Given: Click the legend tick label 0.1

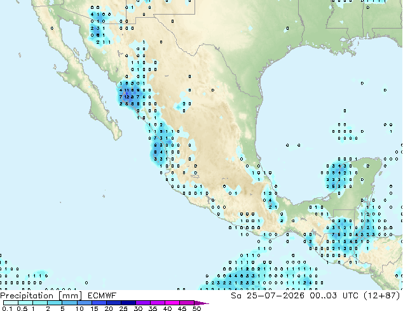Looking at the screenshot, I should click(x=8, y=308).
